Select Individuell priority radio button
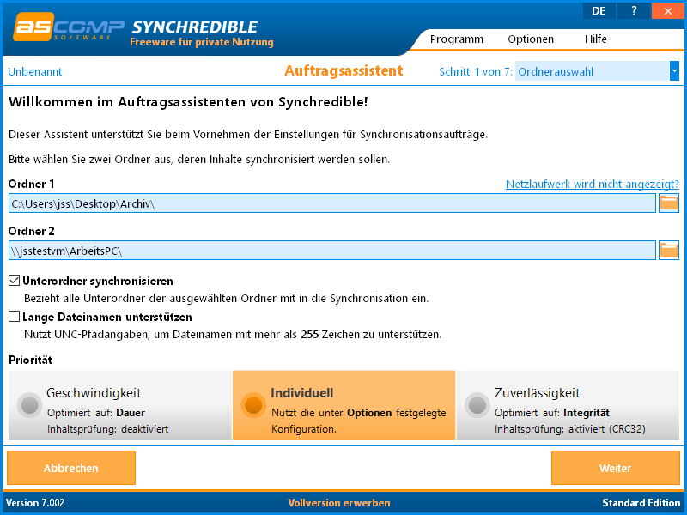 point(253,405)
